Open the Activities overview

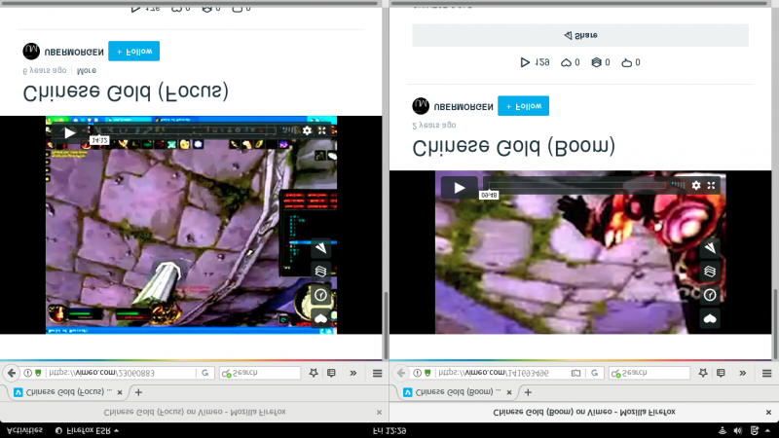pos(24,430)
